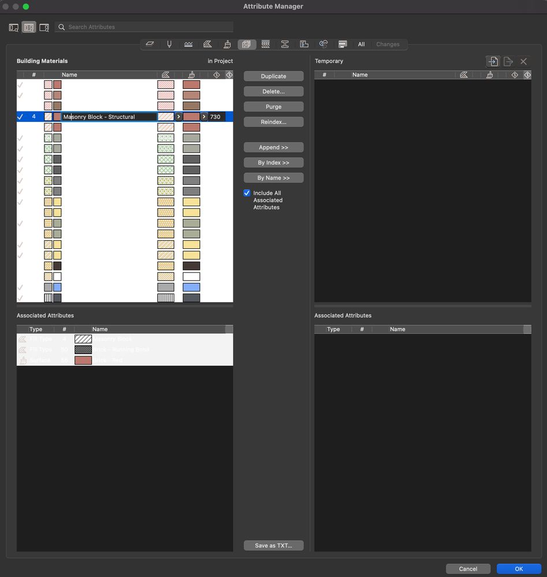Click the Delete... button
Image resolution: width=547 pixels, height=577 pixels.
pos(274,91)
